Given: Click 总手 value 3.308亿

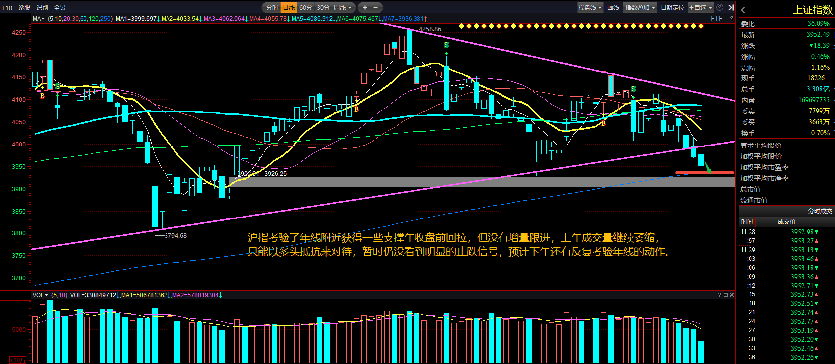Looking at the screenshot, I should pos(818,89).
